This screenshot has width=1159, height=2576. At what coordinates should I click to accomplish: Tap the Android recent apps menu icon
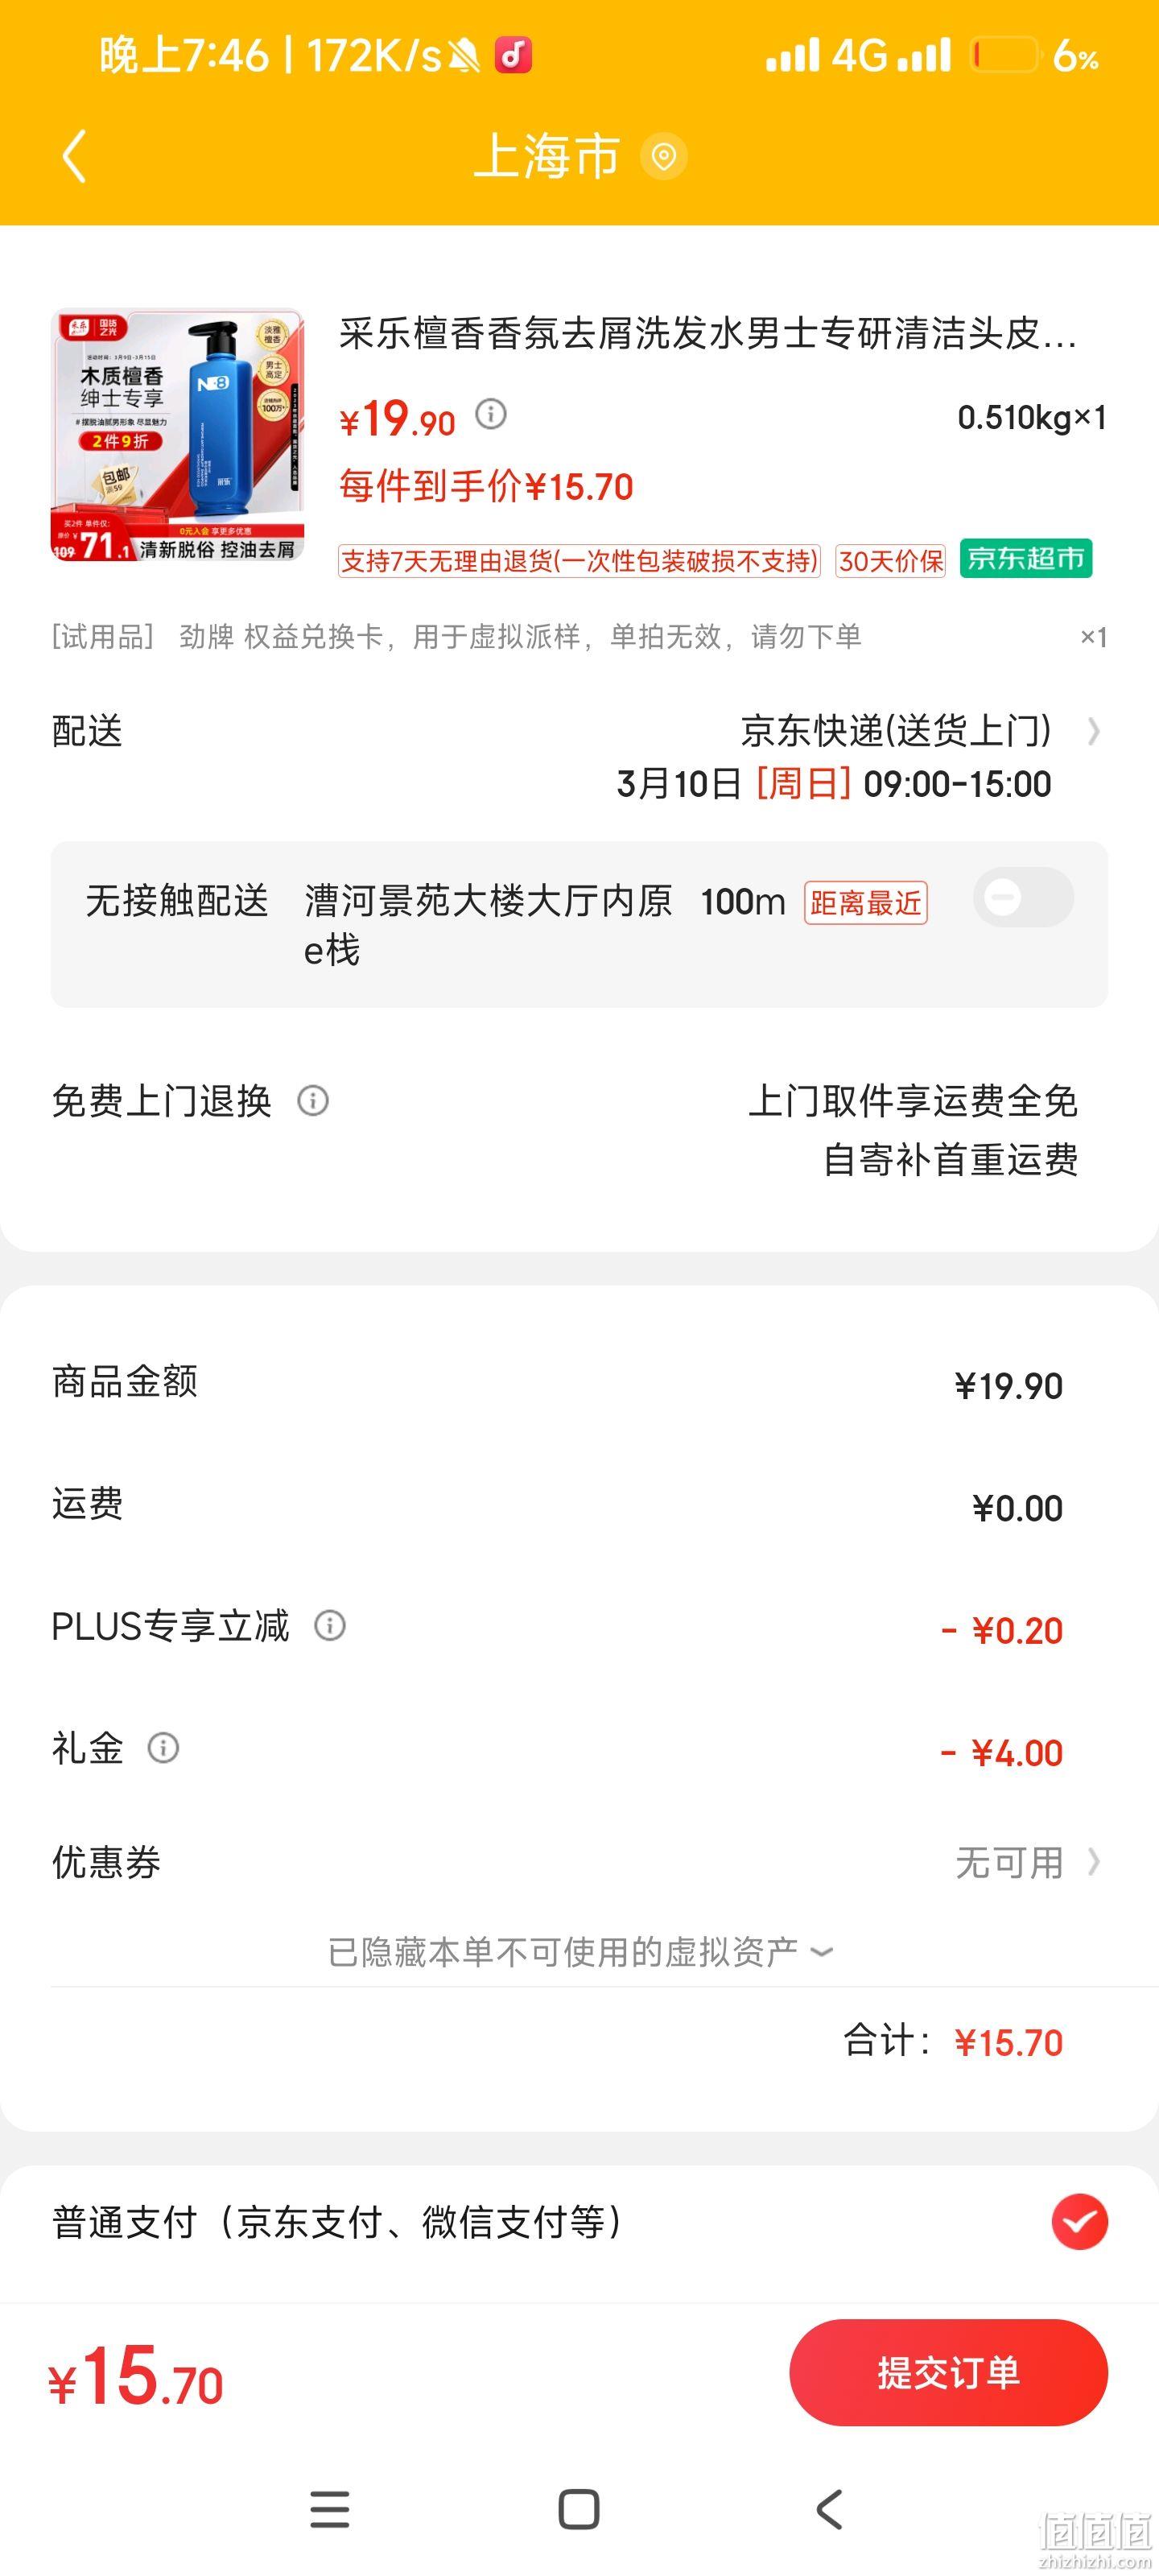[x=330, y=2509]
